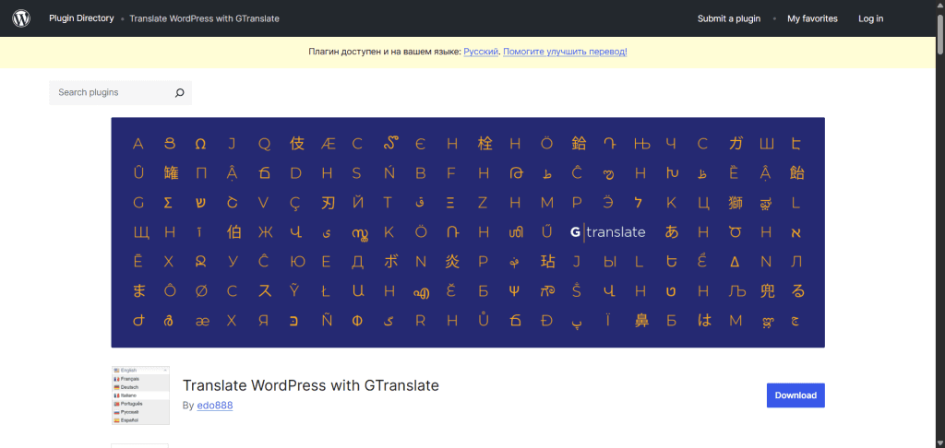Screen dimensions: 945x448
Task: Click Помогите улучшить перевод link
Action: coord(565,52)
